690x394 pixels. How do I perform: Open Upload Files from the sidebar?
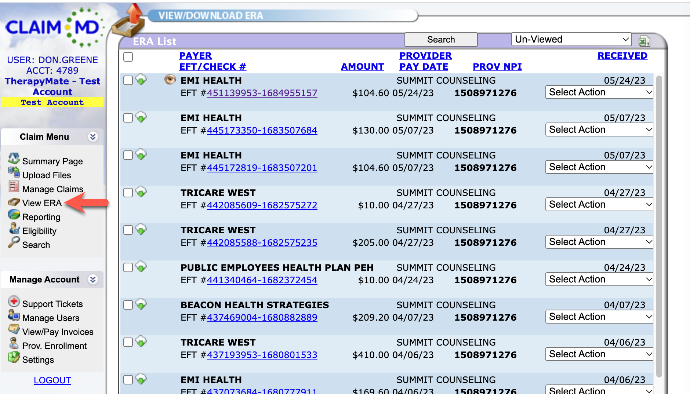[x=46, y=175]
